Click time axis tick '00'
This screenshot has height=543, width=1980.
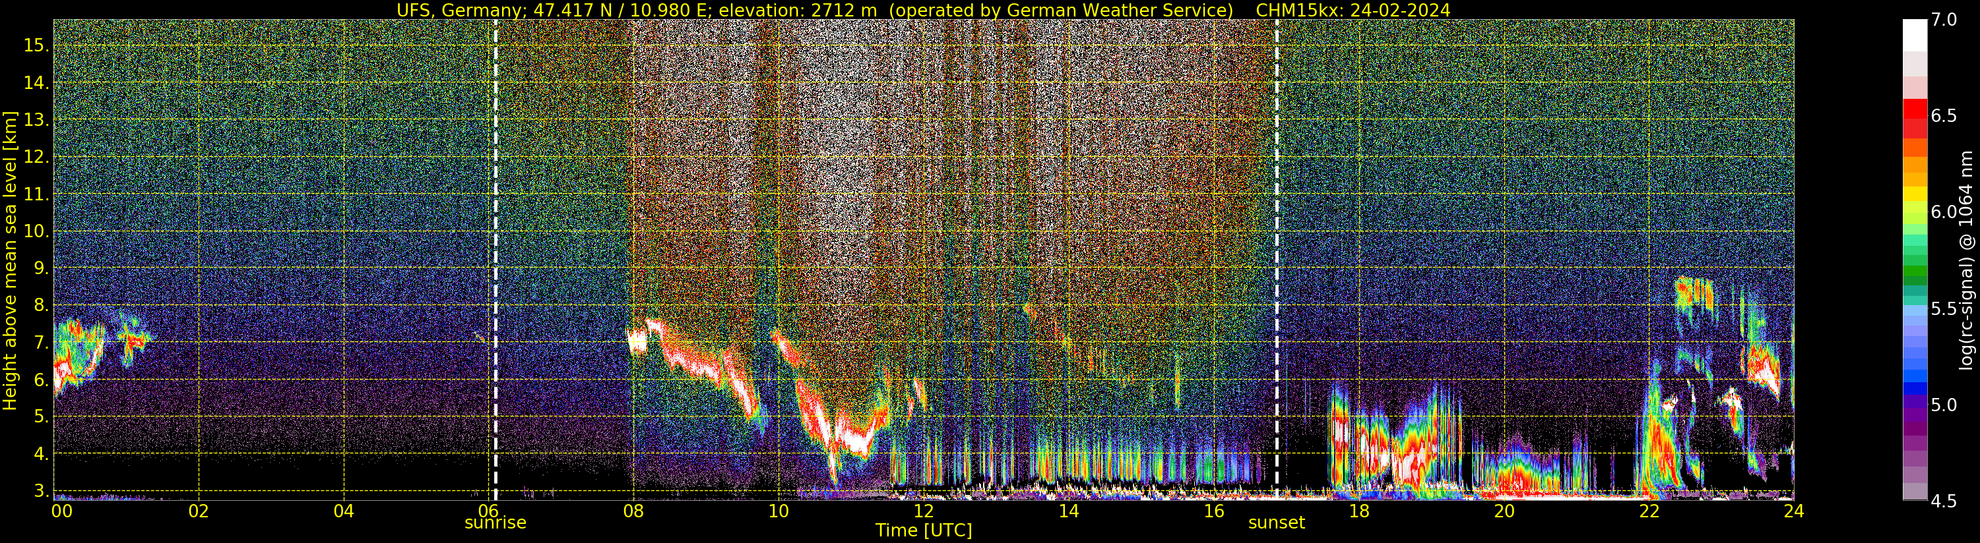(x=61, y=511)
